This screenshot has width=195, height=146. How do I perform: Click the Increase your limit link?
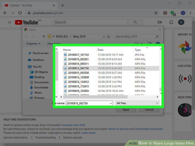click(73, 125)
